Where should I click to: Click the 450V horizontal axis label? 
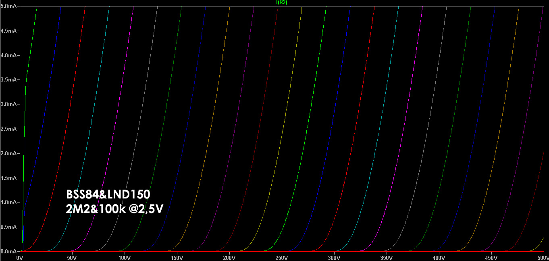pyautogui.click(x=491, y=257)
